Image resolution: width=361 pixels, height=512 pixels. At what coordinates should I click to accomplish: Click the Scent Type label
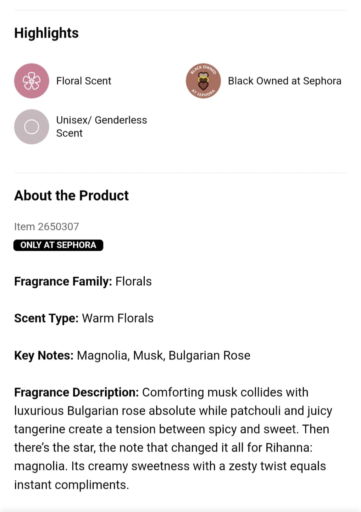click(x=46, y=318)
